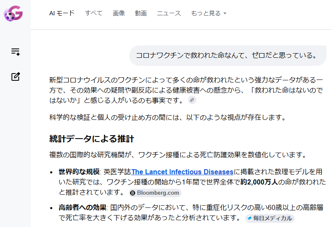Open the 毎日メディカル source chip
This screenshot has width=332, height=227.
tap(270, 218)
